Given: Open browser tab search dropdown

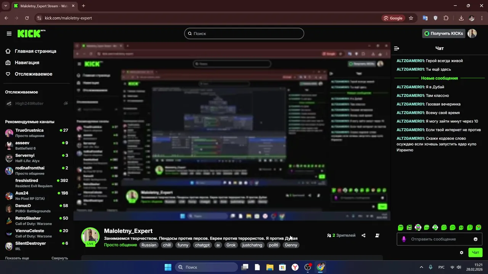Looking at the screenshot, I should pyautogui.click(x=5, y=6).
